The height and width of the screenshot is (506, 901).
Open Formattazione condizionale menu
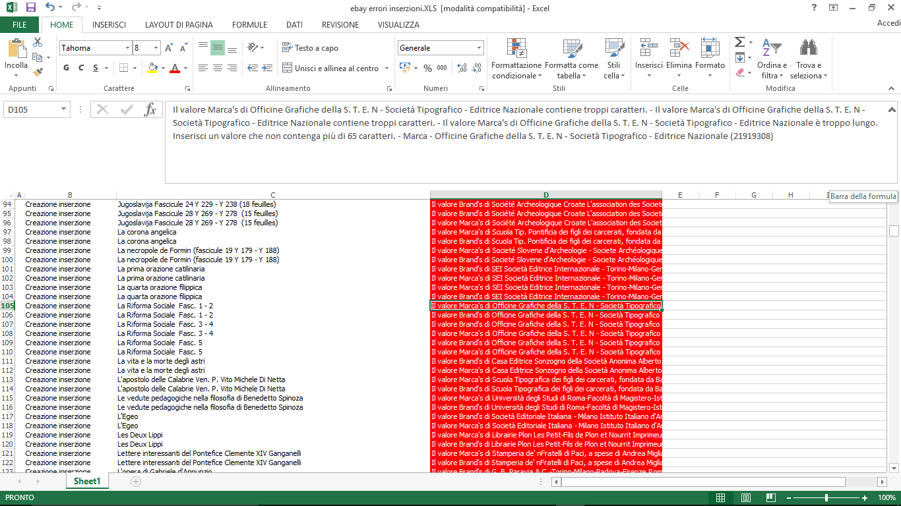516,58
